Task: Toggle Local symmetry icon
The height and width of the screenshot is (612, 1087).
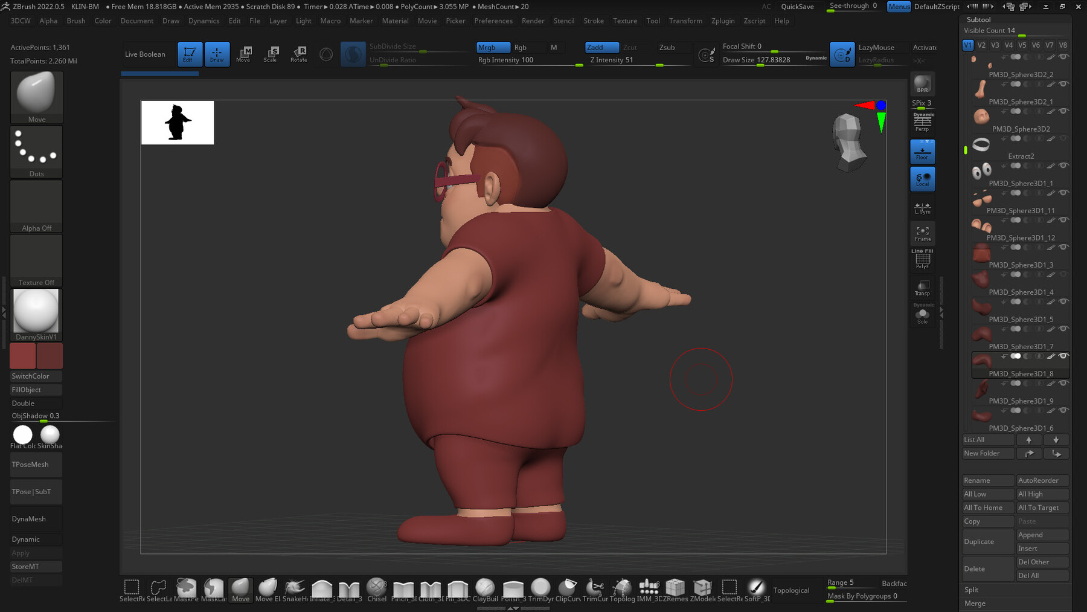Action: coord(922,179)
